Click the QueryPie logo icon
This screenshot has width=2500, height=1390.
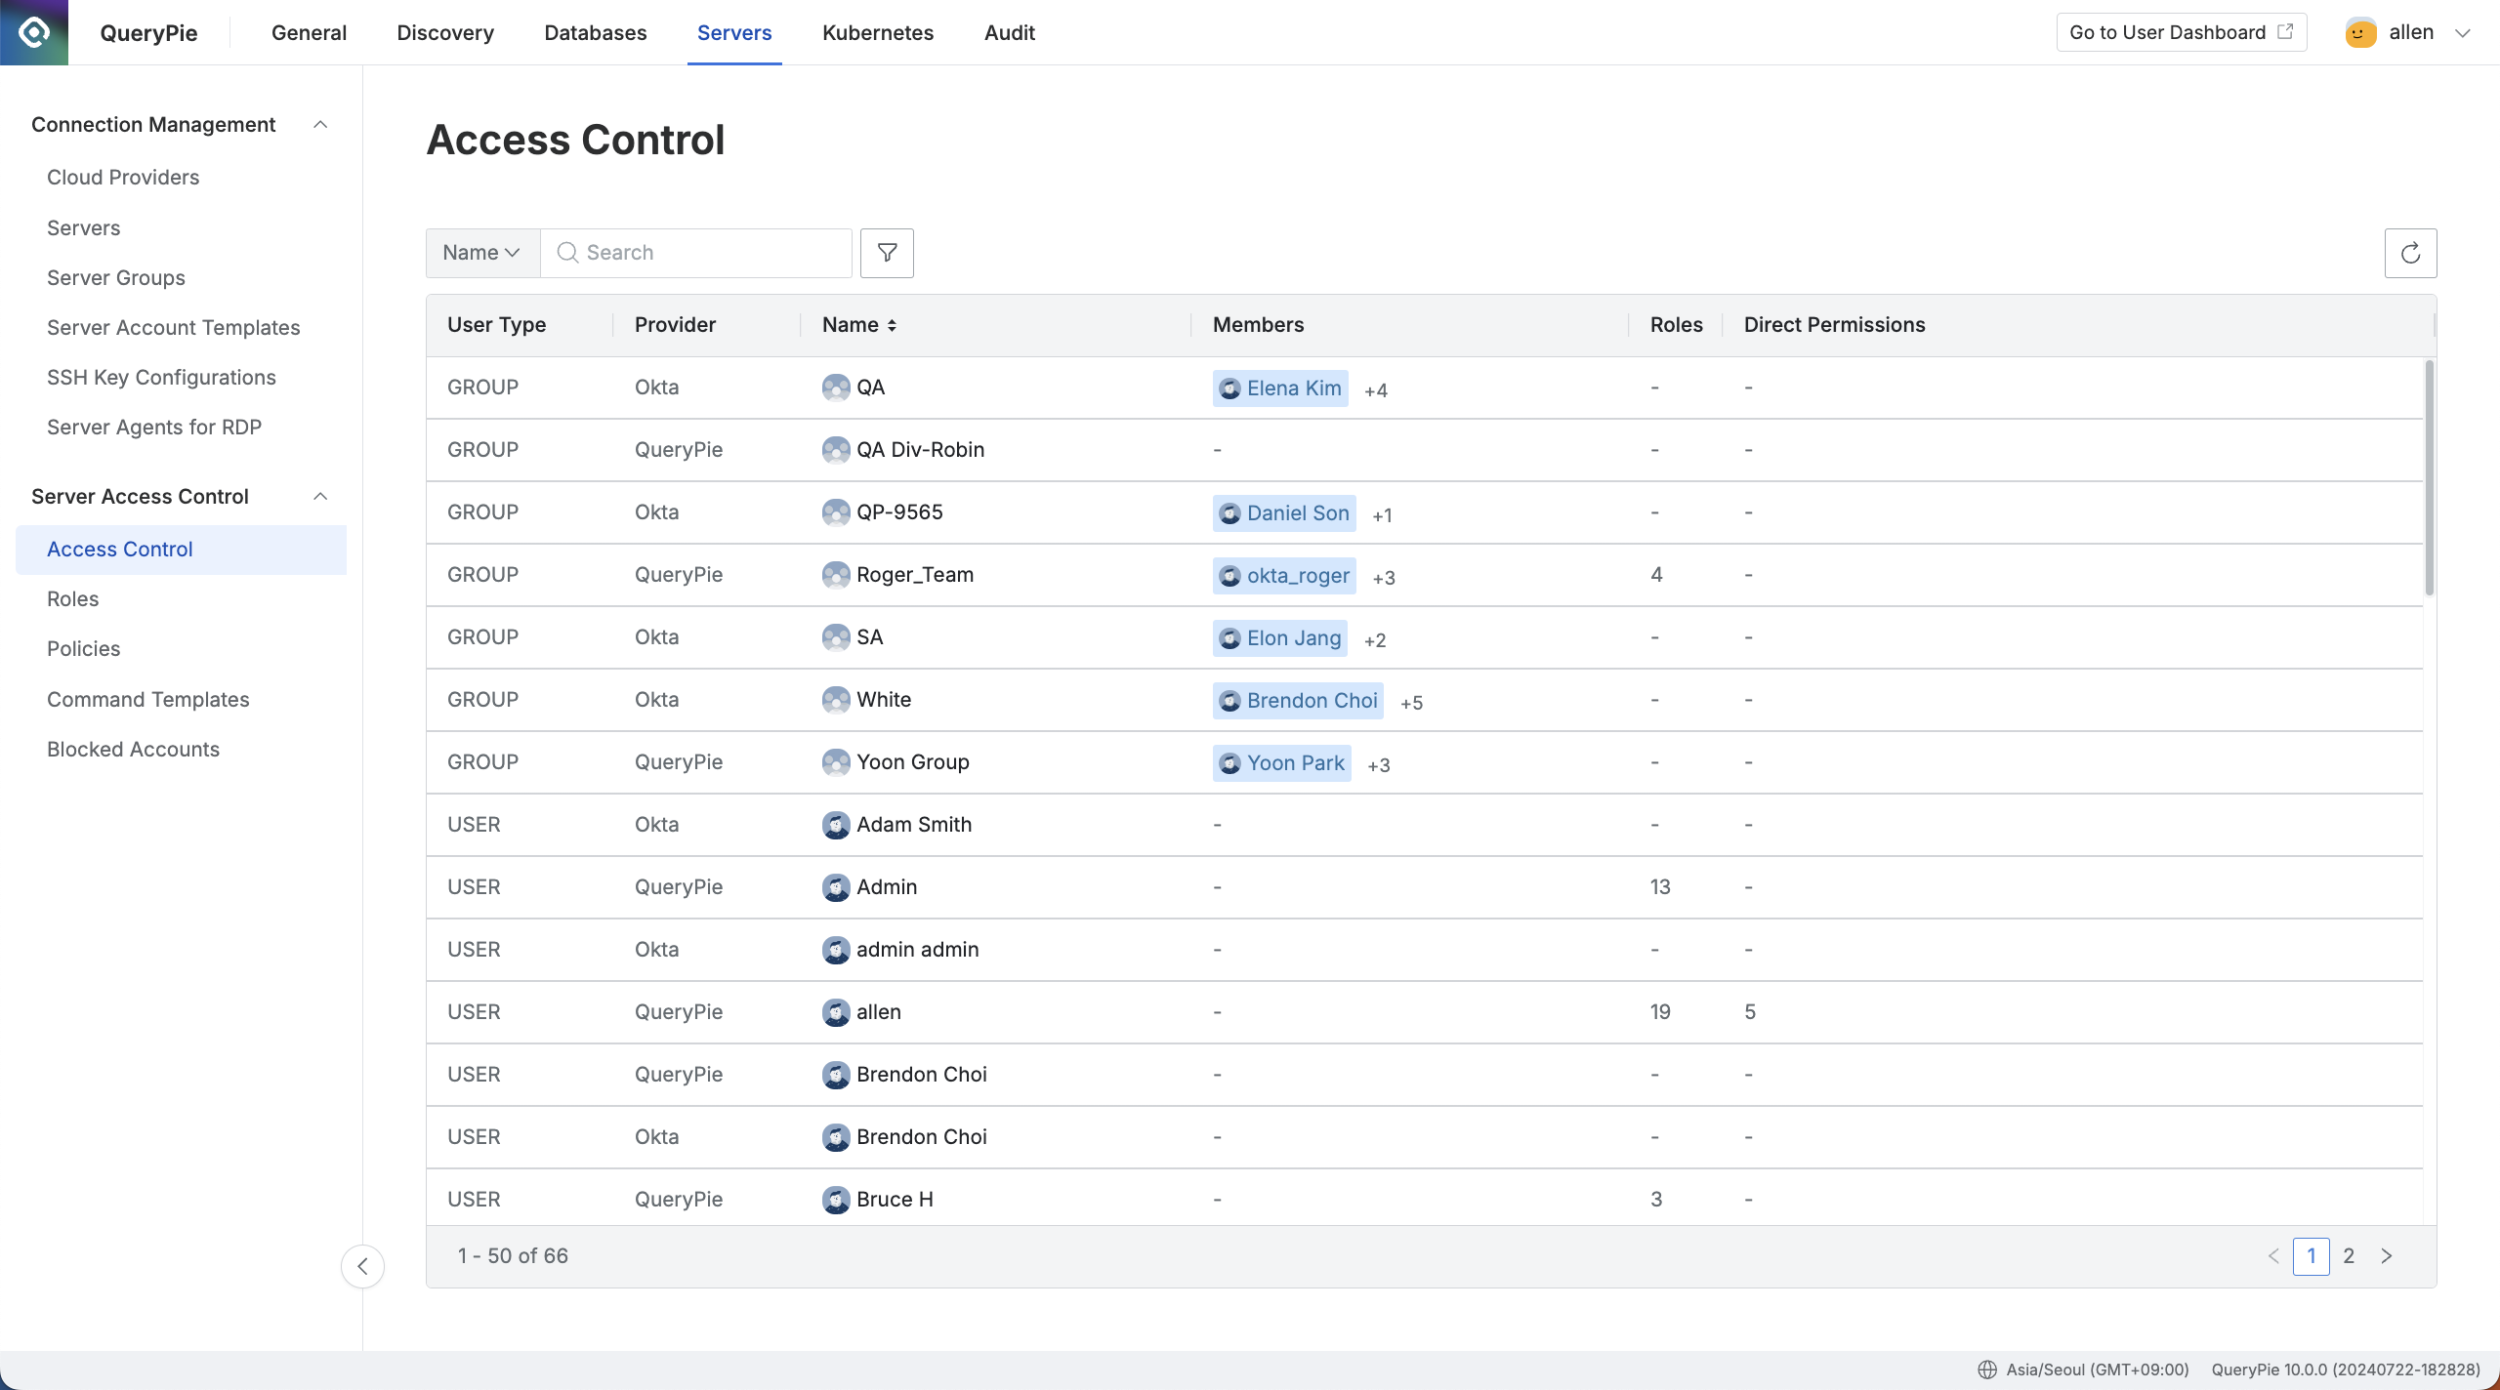34,32
